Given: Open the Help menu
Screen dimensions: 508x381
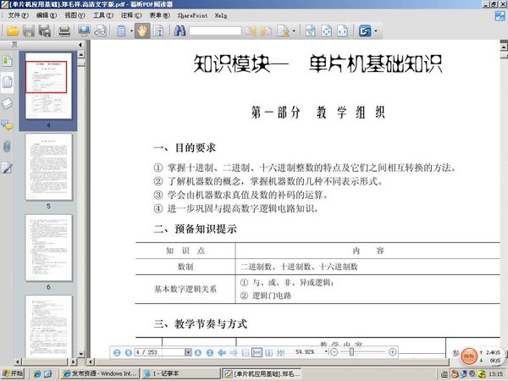Looking at the screenshot, I should (221, 15).
